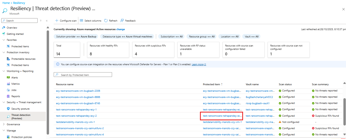Select Resources with healthy RPs card
The image size is (346, 139).
point(108,50)
